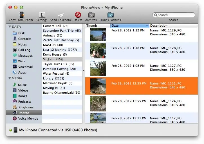This screenshot has width=204, height=144.
Task: Open the September Park Trip (65) album
Action: [62, 31]
